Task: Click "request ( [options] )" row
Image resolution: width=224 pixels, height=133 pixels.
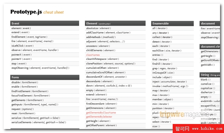Action: click(x=45, y=109)
